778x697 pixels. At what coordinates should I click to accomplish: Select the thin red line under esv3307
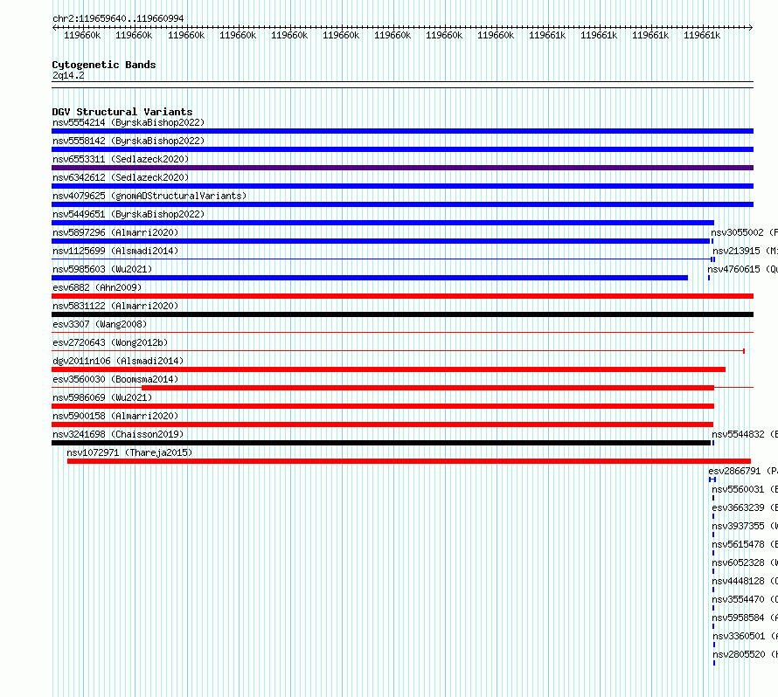pyautogui.click(x=402, y=333)
